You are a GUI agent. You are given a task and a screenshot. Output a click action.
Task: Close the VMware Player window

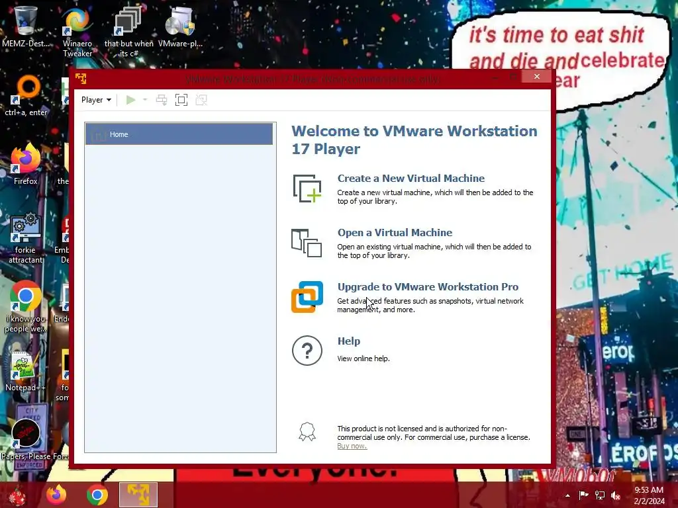(x=536, y=77)
